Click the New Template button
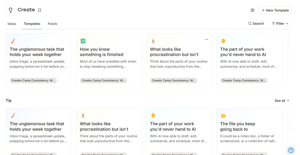Viewport: 300px width, 155px height. tap(275, 10)
